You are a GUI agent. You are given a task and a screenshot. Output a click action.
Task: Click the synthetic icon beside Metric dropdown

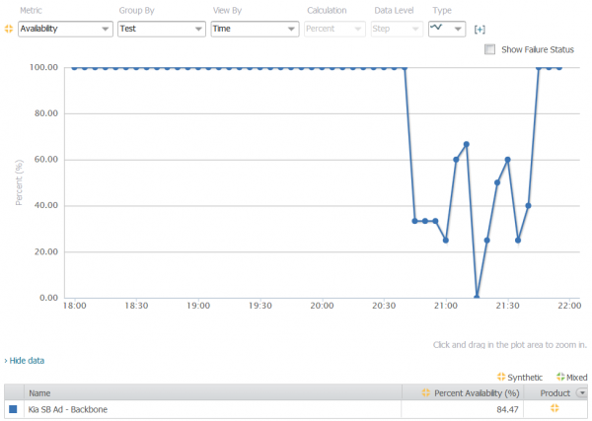click(9, 29)
